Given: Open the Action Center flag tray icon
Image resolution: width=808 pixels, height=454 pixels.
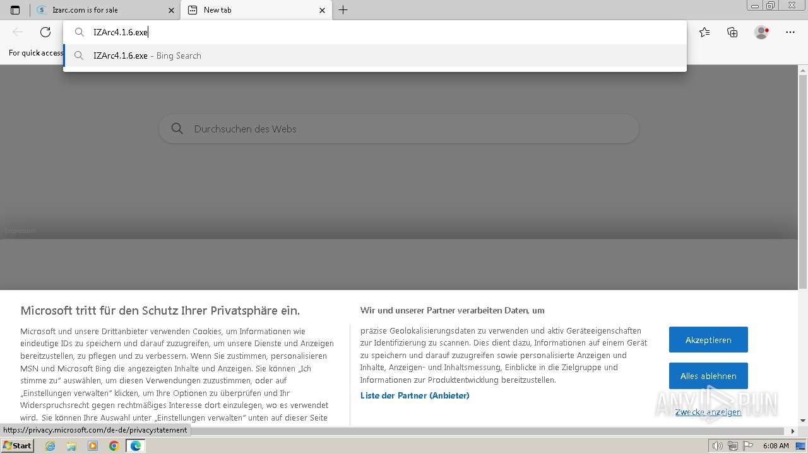Looking at the screenshot, I should pyautogui.click(x=747, y=446).
